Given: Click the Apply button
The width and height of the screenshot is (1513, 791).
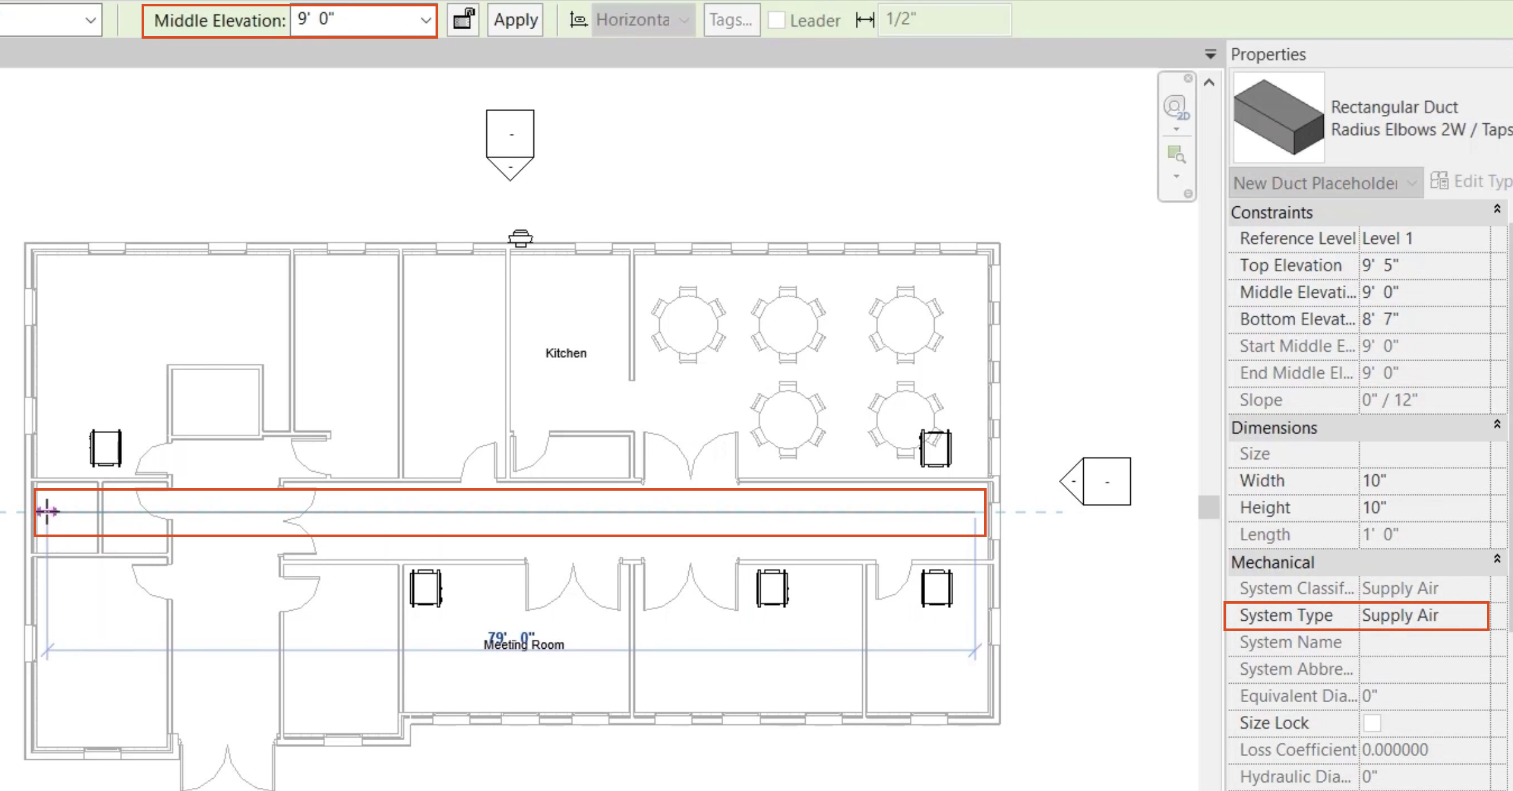Looking at the screenshot, I should [516, 20].
